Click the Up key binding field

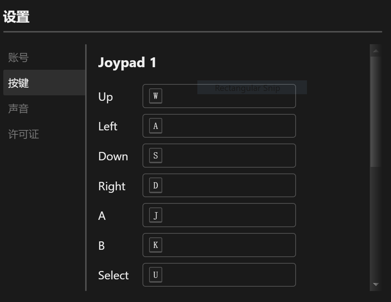[x=219, y=96]
